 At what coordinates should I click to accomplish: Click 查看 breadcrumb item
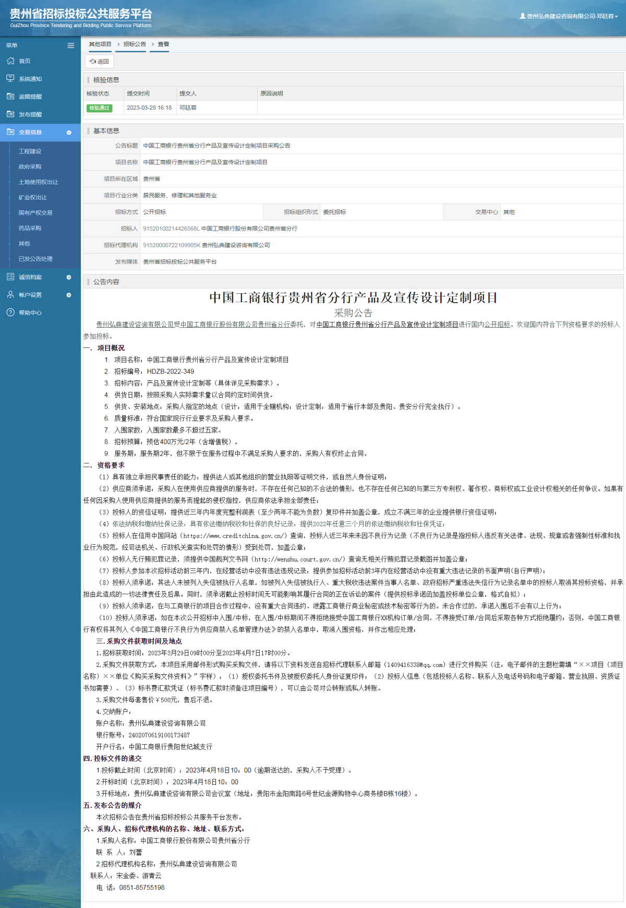(163, 44)
